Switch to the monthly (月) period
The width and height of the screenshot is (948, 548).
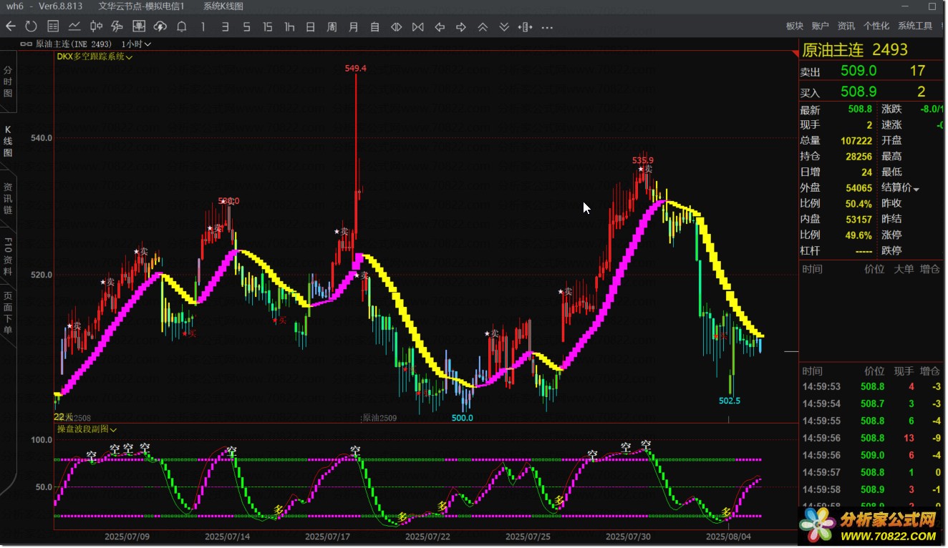tap(353, 26)
